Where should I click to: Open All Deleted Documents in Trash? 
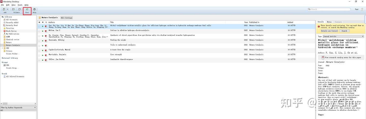[x=15, y=77]
